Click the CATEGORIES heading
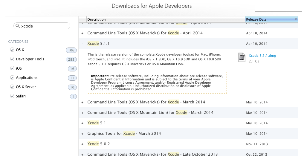The height and width of the screenshot is (156, 304). (18, 42)
